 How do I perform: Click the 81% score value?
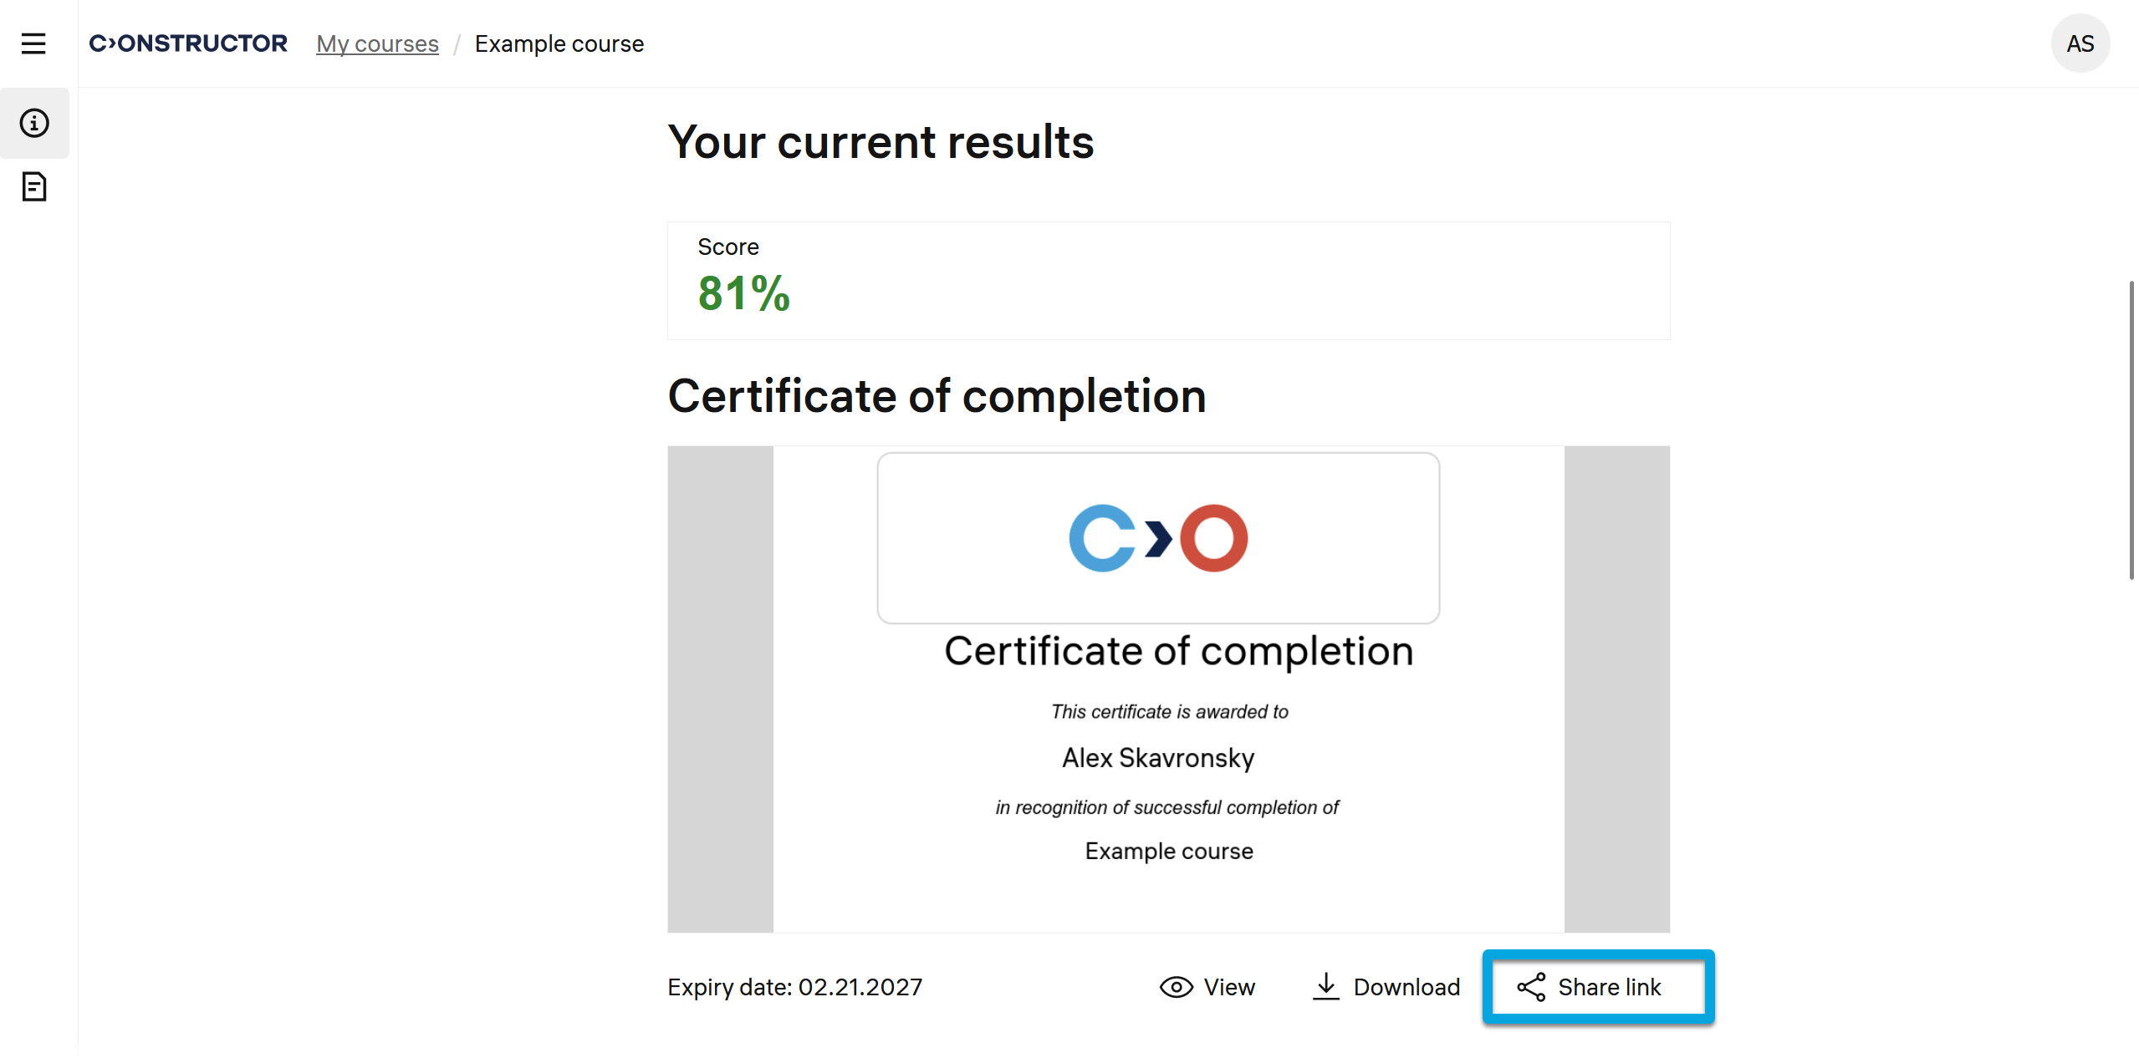(x=743, y=293)
